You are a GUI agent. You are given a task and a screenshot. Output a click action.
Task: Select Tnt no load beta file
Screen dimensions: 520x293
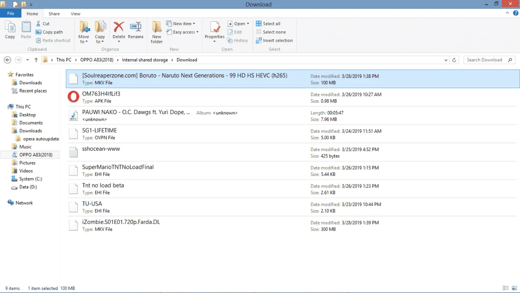click(x=293, y=188)
